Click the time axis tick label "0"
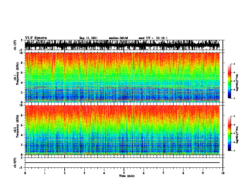Viewport: 251px width, 194px height. (25, 173)
